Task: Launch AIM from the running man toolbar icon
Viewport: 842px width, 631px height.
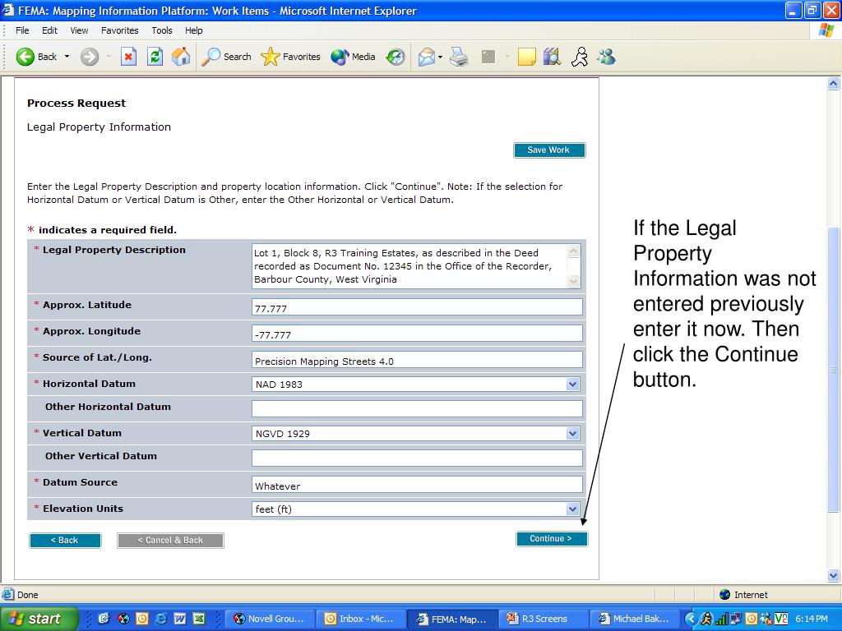Action: point(580,57)
